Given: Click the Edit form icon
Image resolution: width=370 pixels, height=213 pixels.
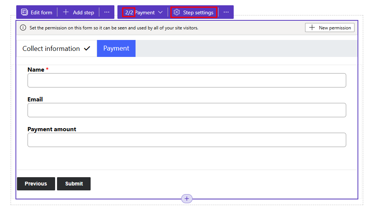Looking at the screenshot, I should (25, 12).
